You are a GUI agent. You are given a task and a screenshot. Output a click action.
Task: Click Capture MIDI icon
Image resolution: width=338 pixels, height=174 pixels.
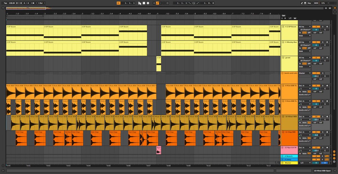click(164, 3)
